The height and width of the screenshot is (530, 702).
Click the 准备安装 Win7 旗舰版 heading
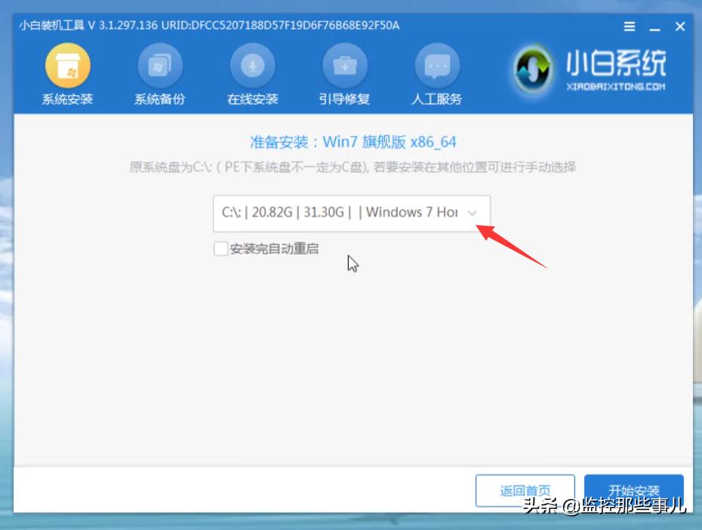(350, 142)
